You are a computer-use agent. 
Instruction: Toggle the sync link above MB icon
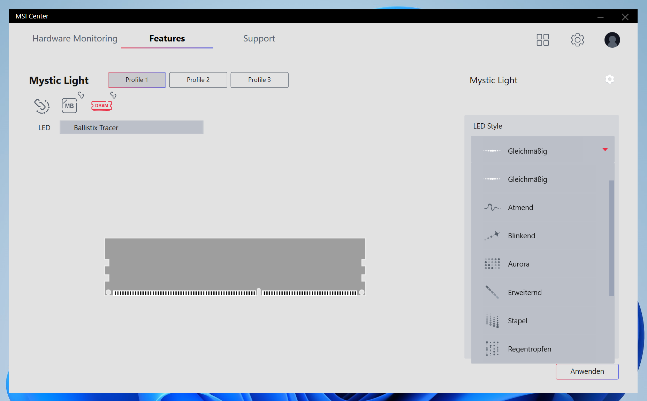click(81, 95)
